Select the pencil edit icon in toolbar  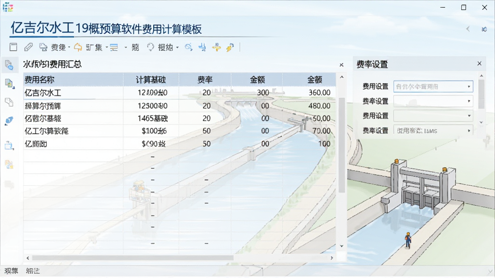point(29,47)
